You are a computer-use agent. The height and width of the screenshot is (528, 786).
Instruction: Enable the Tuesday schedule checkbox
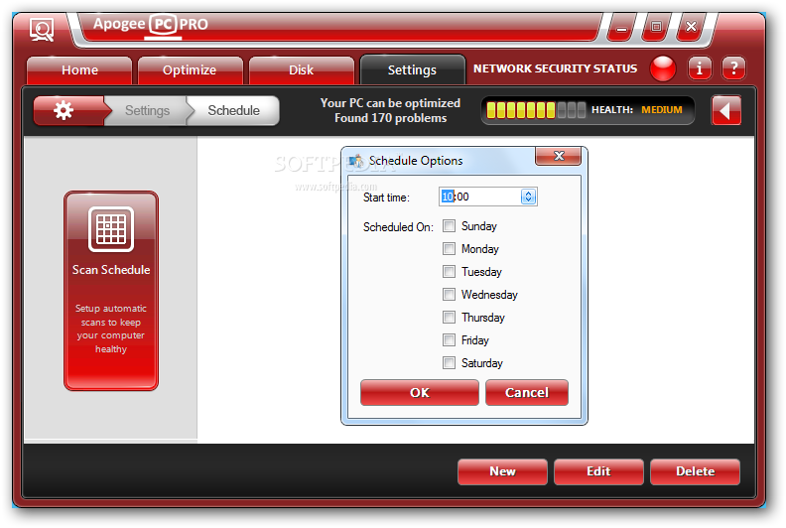[449, 272]
